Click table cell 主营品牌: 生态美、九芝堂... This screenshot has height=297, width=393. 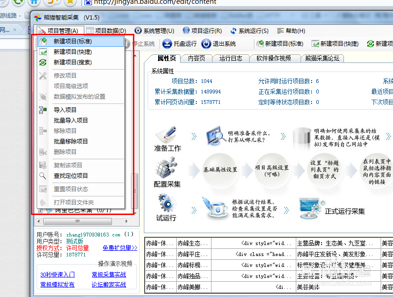coord(338,243)
